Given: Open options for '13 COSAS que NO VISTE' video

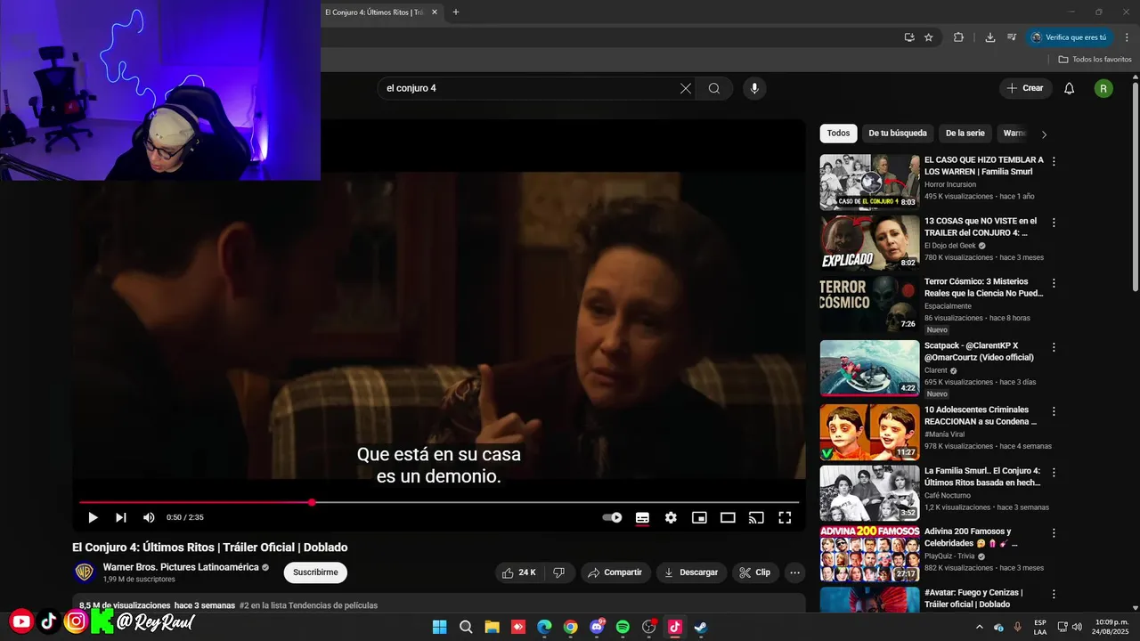Looking at the screenshot, I should click(x=1054, y=223).
